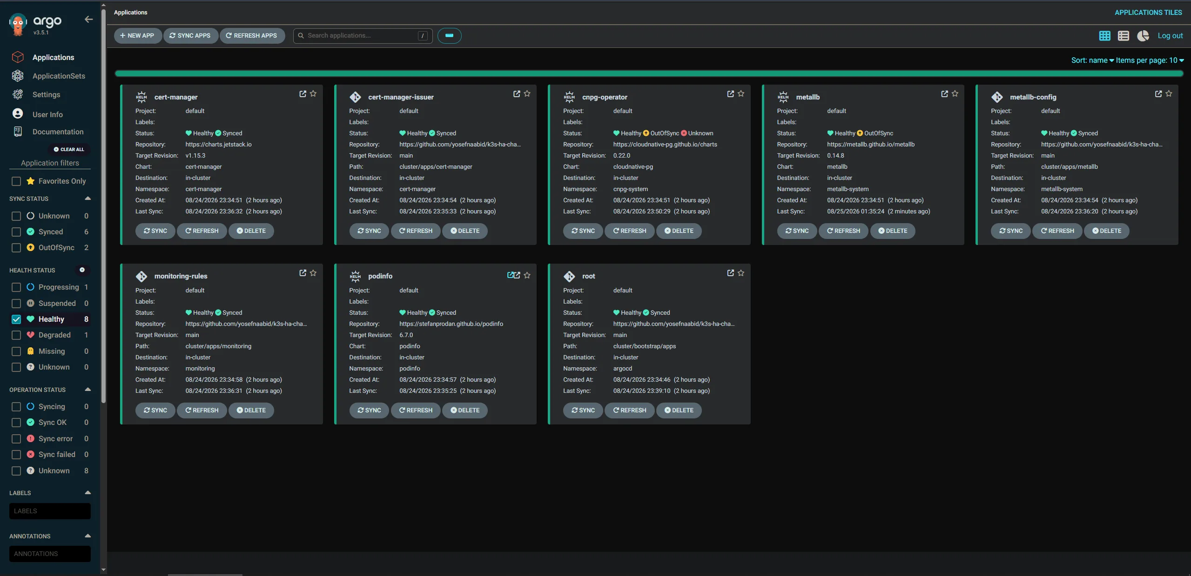The width and height of the screenshot is (1191, 576).
Task: Check the OutOfSync filter checkbox
Action: (16, 248)
